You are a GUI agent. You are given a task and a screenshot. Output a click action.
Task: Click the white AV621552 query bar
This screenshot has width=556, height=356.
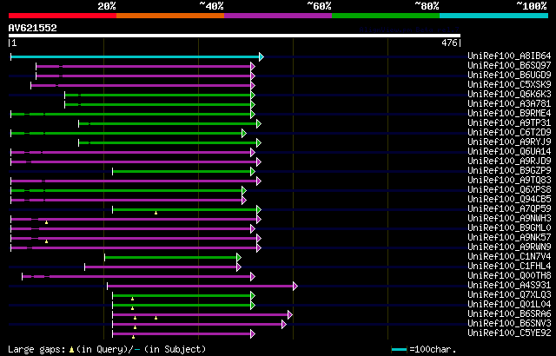pyautogui.click(x=235, y=36)
